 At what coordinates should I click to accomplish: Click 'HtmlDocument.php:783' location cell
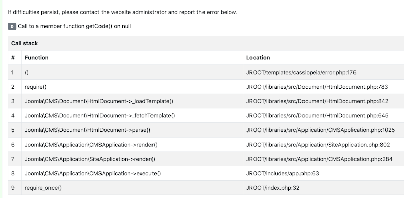(317, 87)
